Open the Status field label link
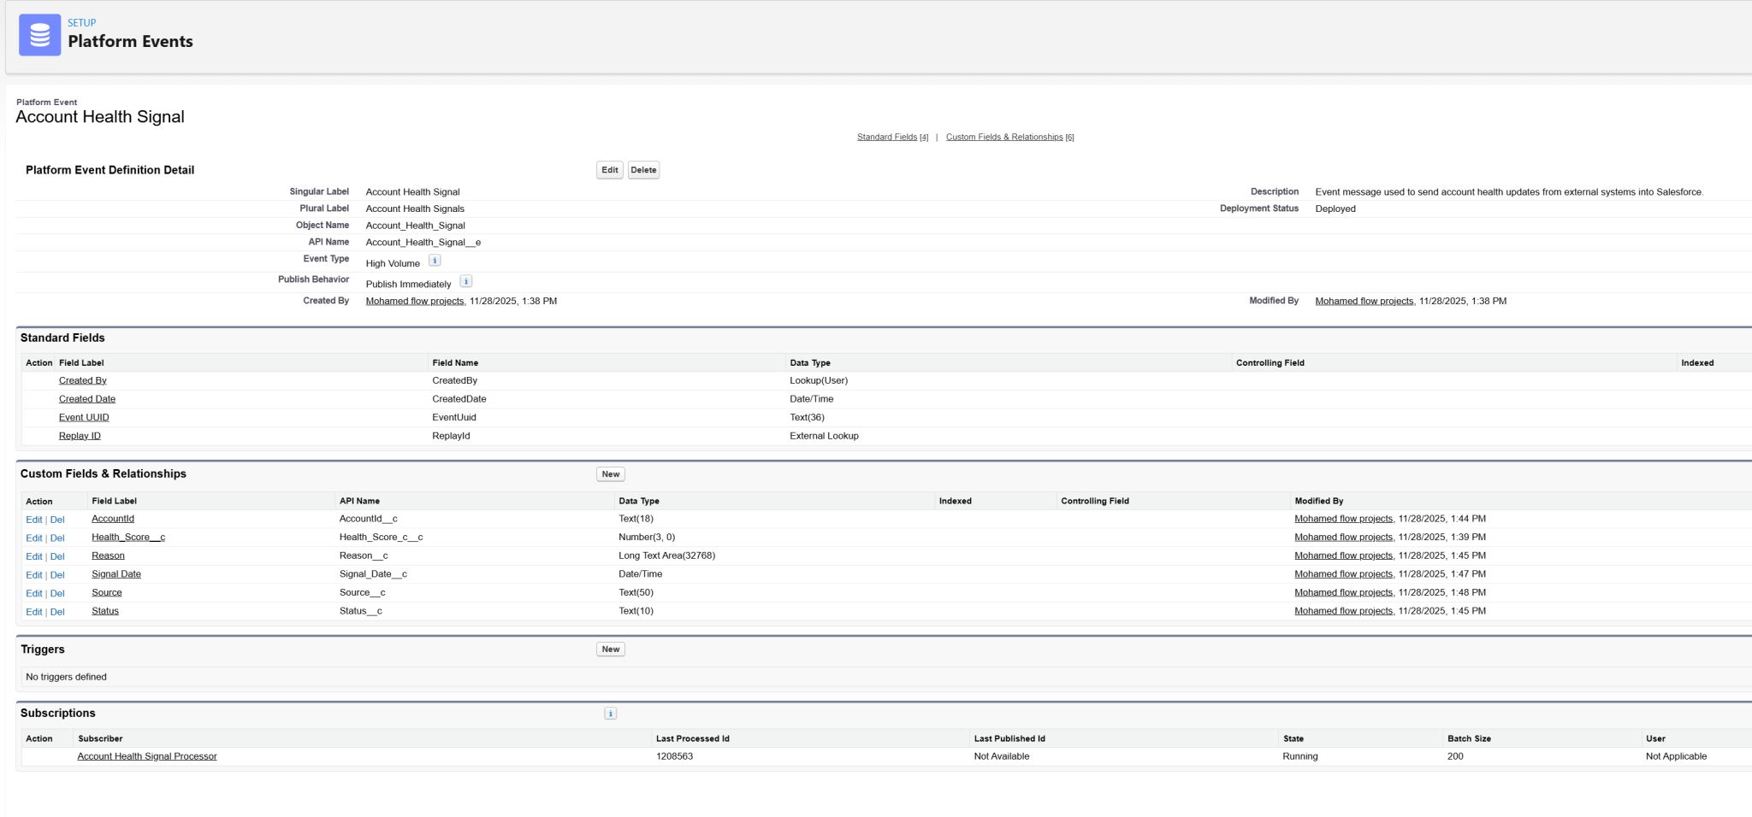 (x=105, y=611)
